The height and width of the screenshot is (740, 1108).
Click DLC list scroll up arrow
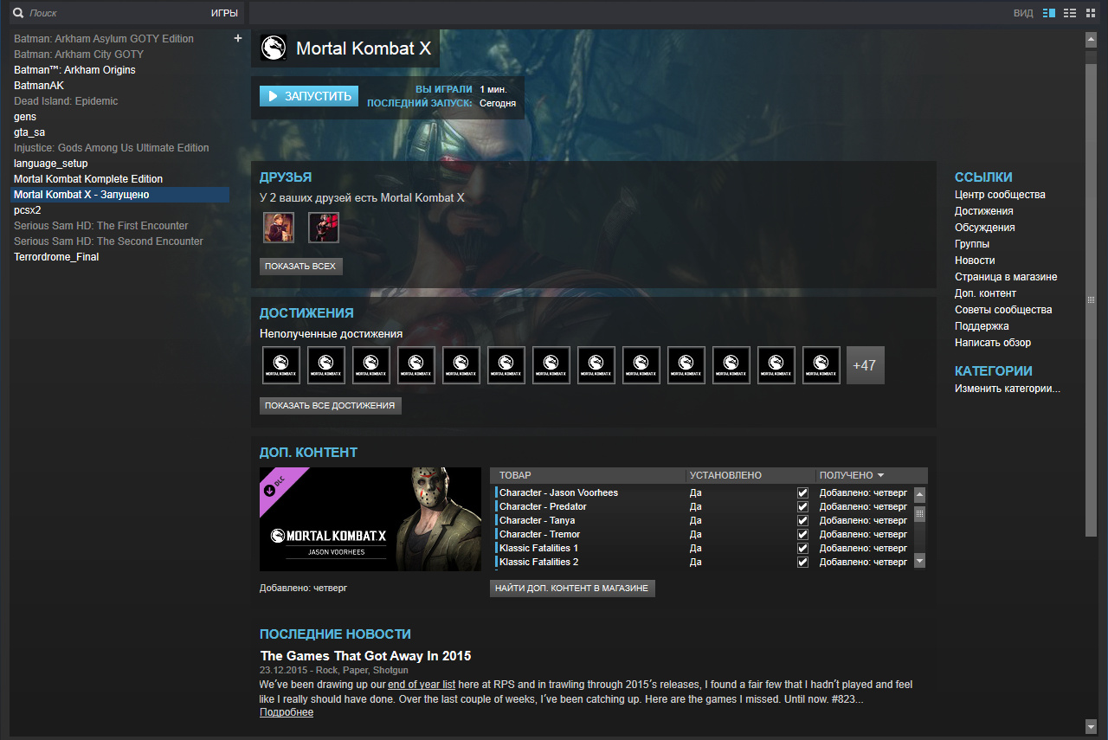pos(919,495)
